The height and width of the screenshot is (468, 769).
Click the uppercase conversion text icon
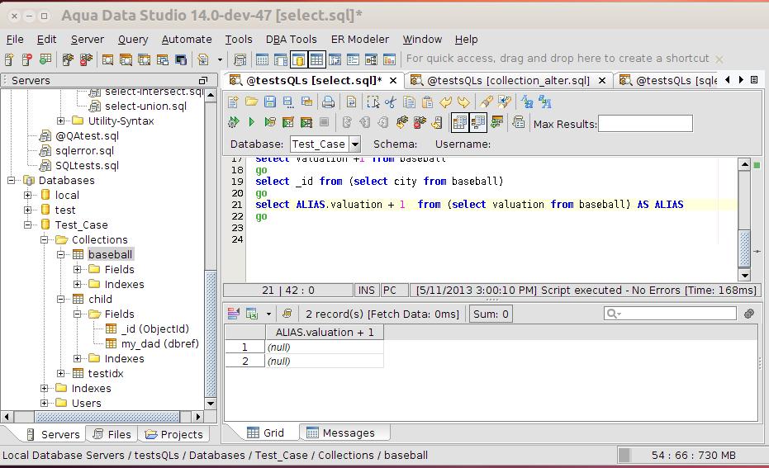[527, 102]
